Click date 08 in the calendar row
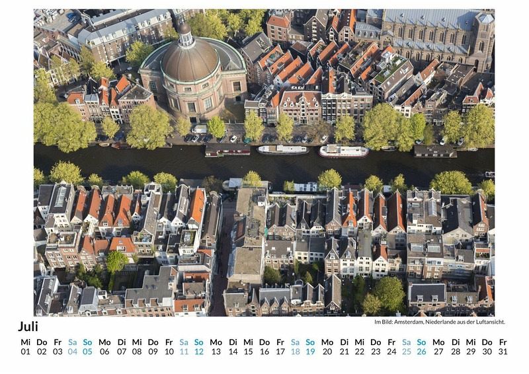The height and width of the screenshot is (374, 529). click(137, 352)
